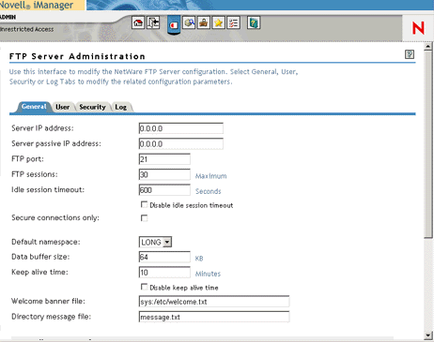Click the Welcome banner file field
The image size is (434, 342).
tap(214, 302)
